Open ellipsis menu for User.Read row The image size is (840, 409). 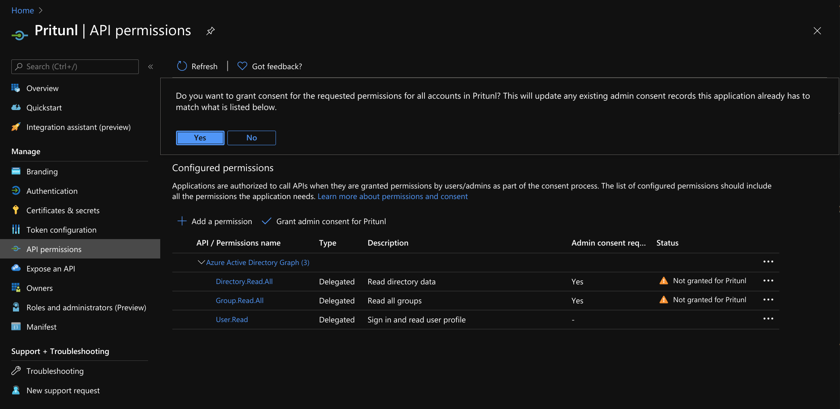click(768, 319)
